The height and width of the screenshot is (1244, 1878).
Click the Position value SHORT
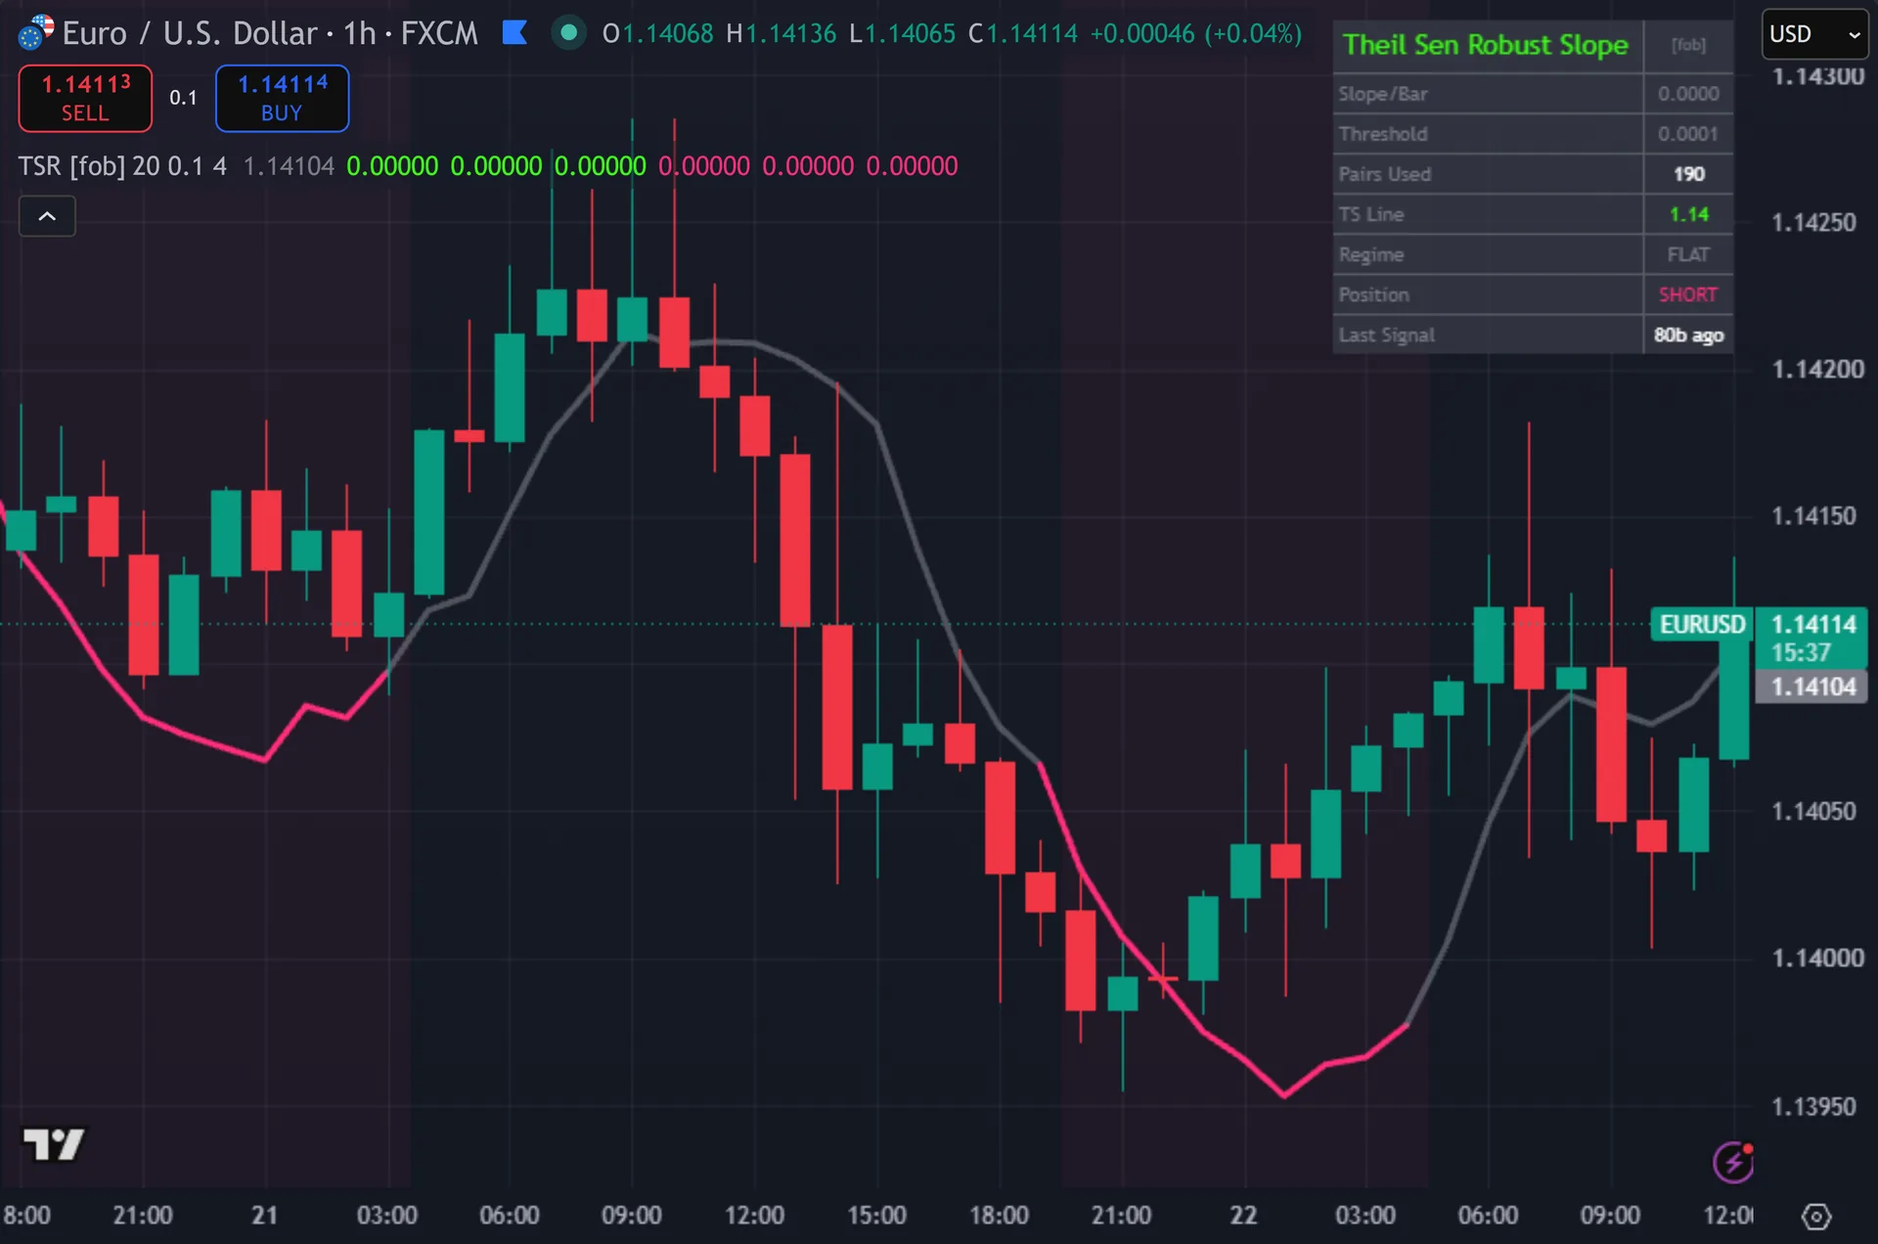[x=1688, y=294]
